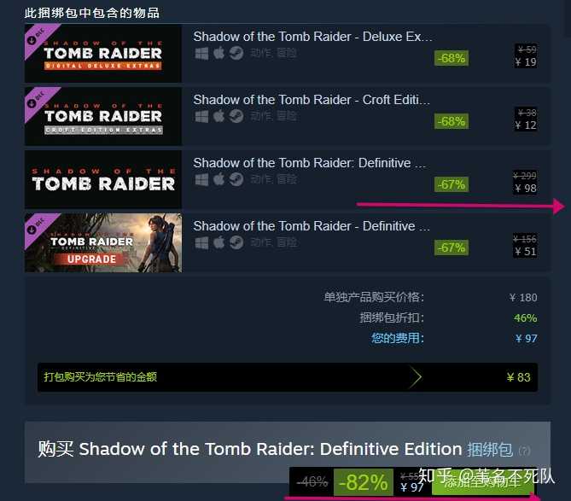Viewport: 571px width, 501px height.
Task: Select the Definitive Edition base game thumbnail
Action: [103, 179]
